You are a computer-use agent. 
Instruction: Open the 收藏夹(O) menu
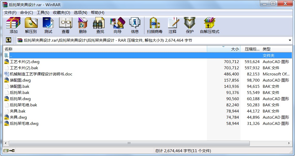click(x=61, y=13)
